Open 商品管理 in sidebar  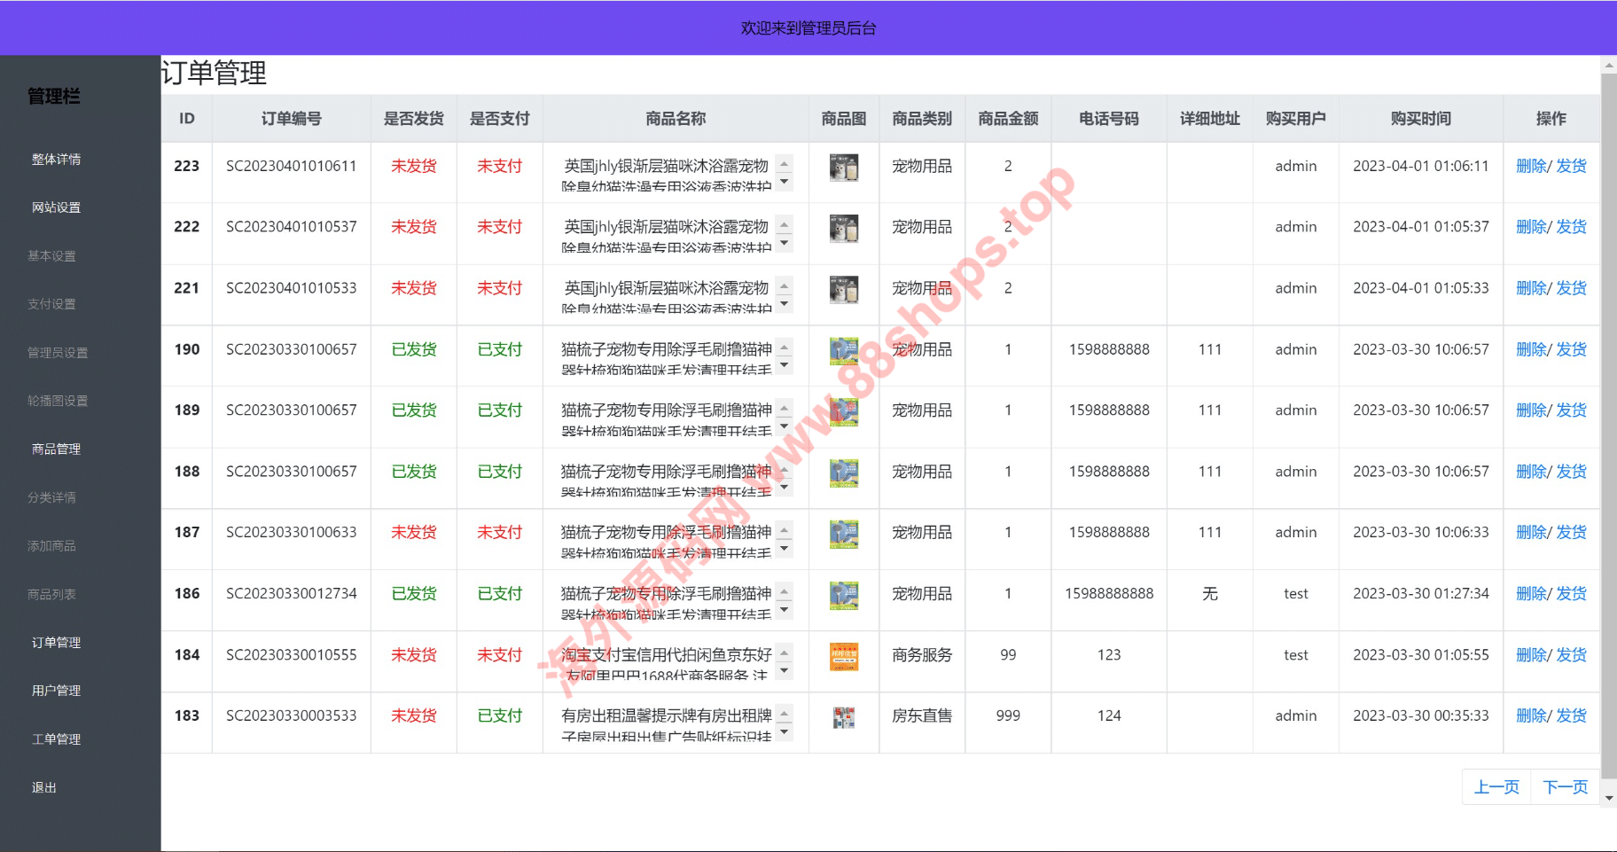pyautogui.click(x=56, y=449)
